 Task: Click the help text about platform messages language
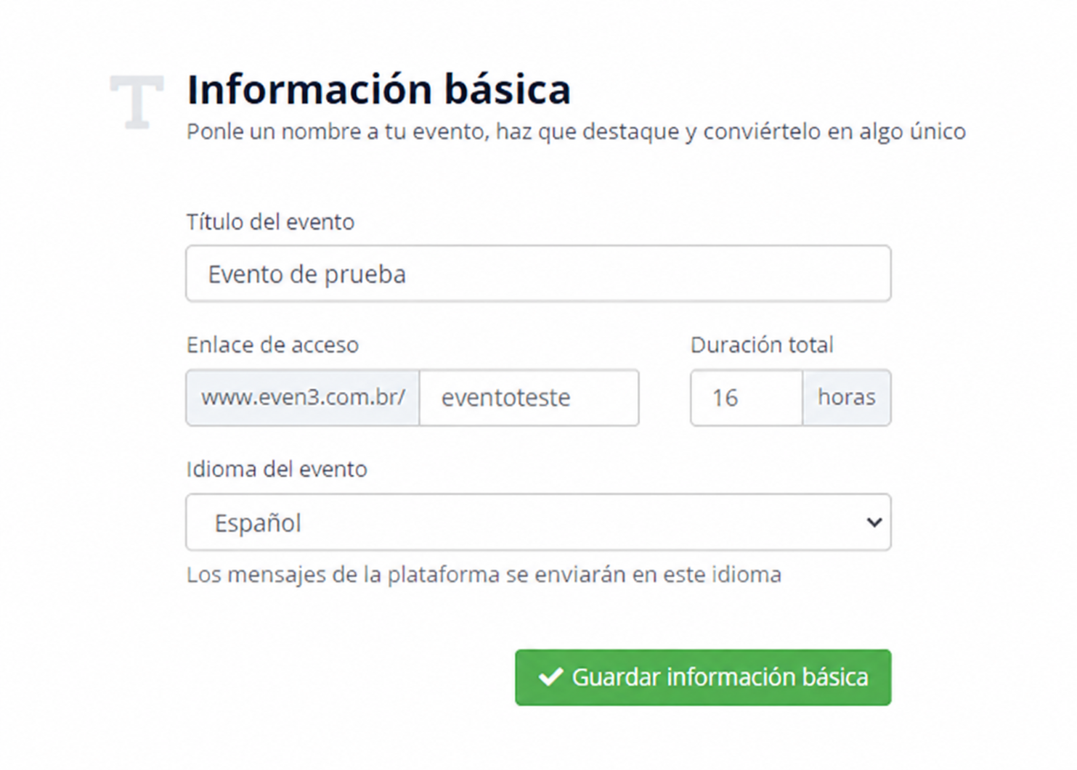484,575
